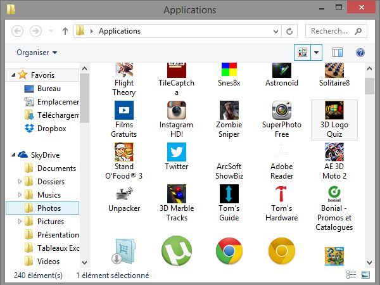Click the search field Rechercher

point(336,31)
